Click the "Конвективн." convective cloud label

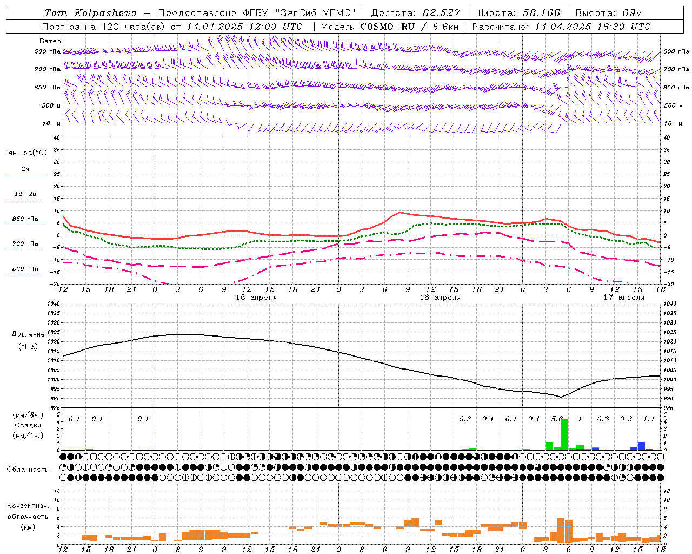pos(28,506)
